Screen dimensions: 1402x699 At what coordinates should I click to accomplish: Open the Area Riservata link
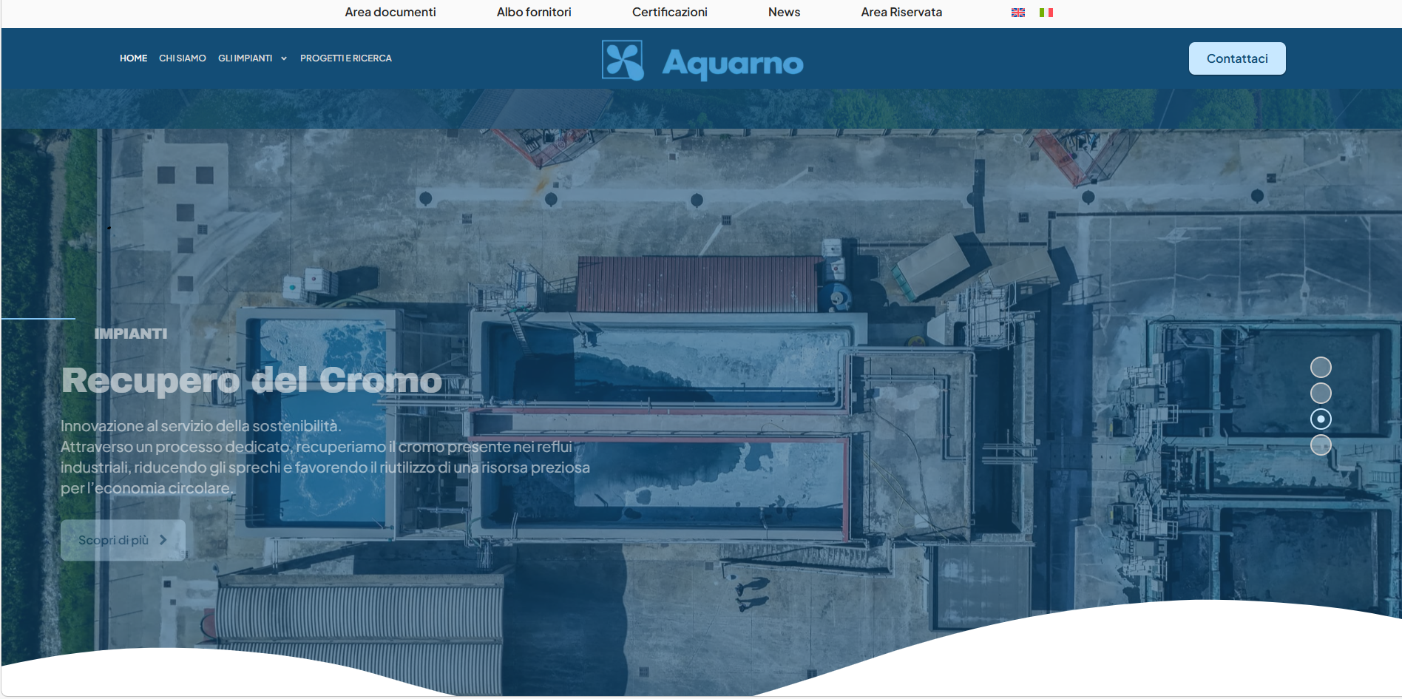pos(901,12)
